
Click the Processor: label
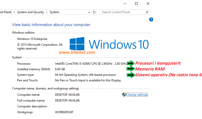pyautogui.click(x=24, y=64)
